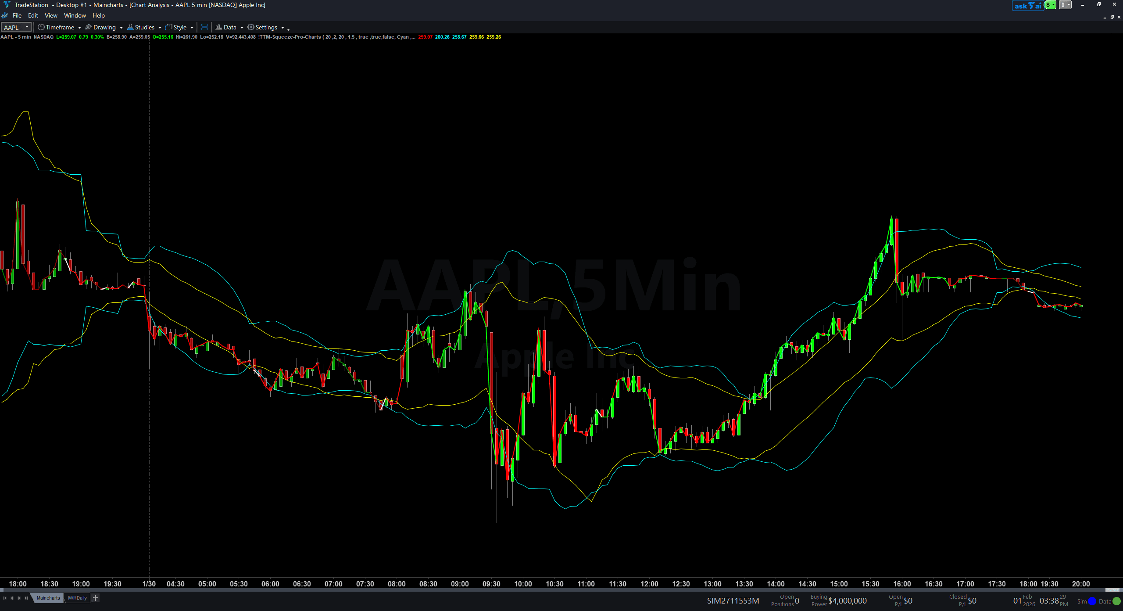Viewport: 1123px width, 611px height.
Task: Click the Sim data status indicator
Action: pos(1092,601)
